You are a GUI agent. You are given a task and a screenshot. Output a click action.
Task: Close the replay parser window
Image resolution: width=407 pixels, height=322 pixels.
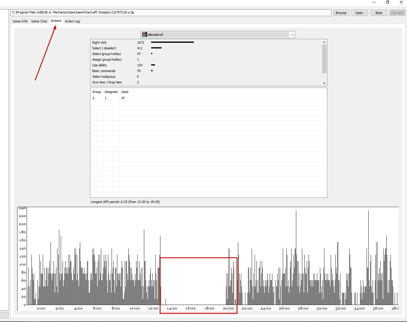401,2
